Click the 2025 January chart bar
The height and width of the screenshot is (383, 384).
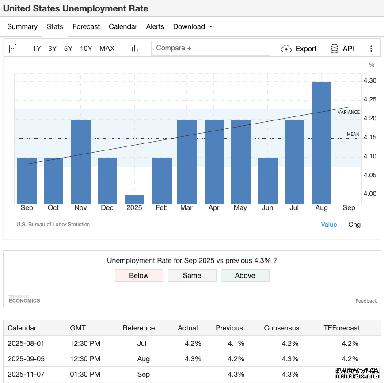click(x=135, y=199)
